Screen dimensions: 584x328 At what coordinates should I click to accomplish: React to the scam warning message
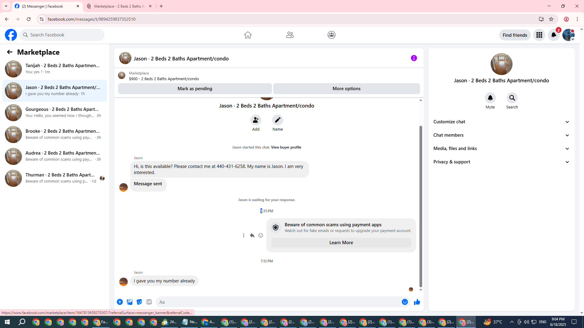pos(261,235)
